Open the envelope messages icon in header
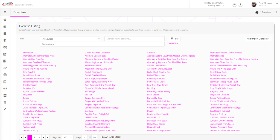Screen dimensions: 280x140 [235, 5]
